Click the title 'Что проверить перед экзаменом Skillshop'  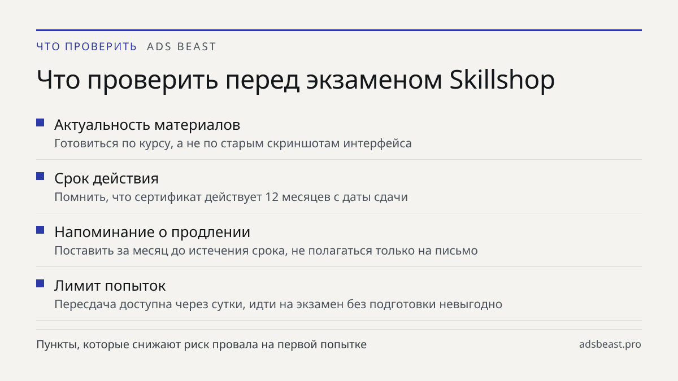(295, 81)
